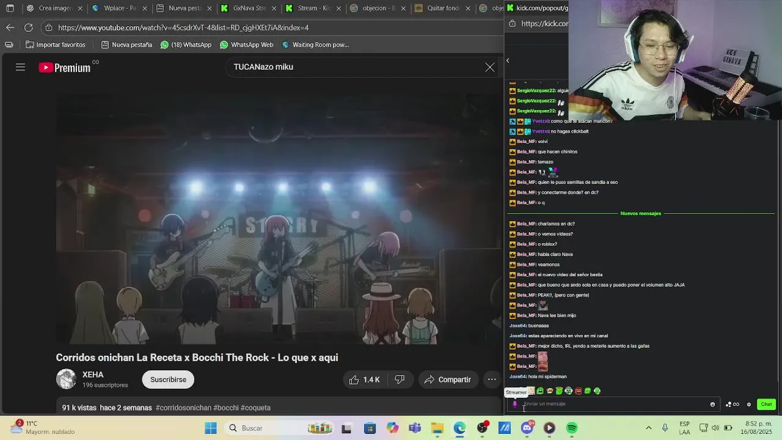The width and height of the screenshot is (782, 440).
Task: Open Microsoft Store from the taskbar
Action: click(x=370, y=428)
